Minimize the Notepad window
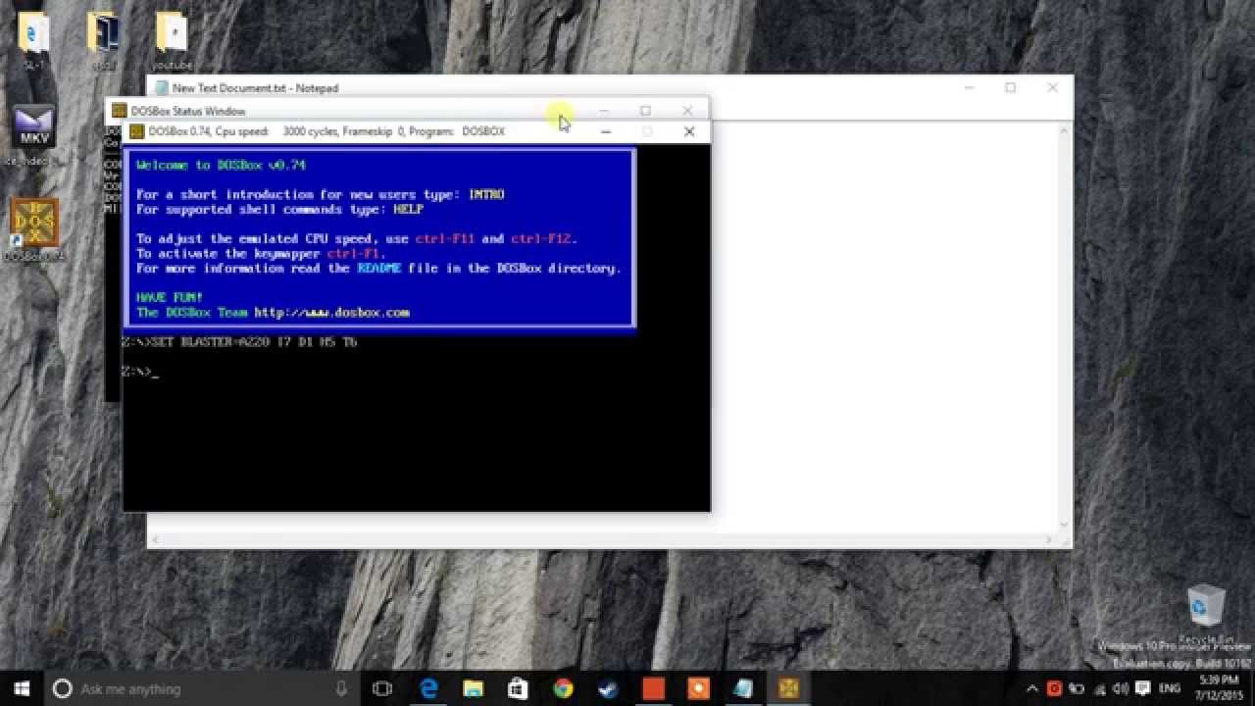The height and width of the screenshot is (706, 1255). [x=969, y=87]
